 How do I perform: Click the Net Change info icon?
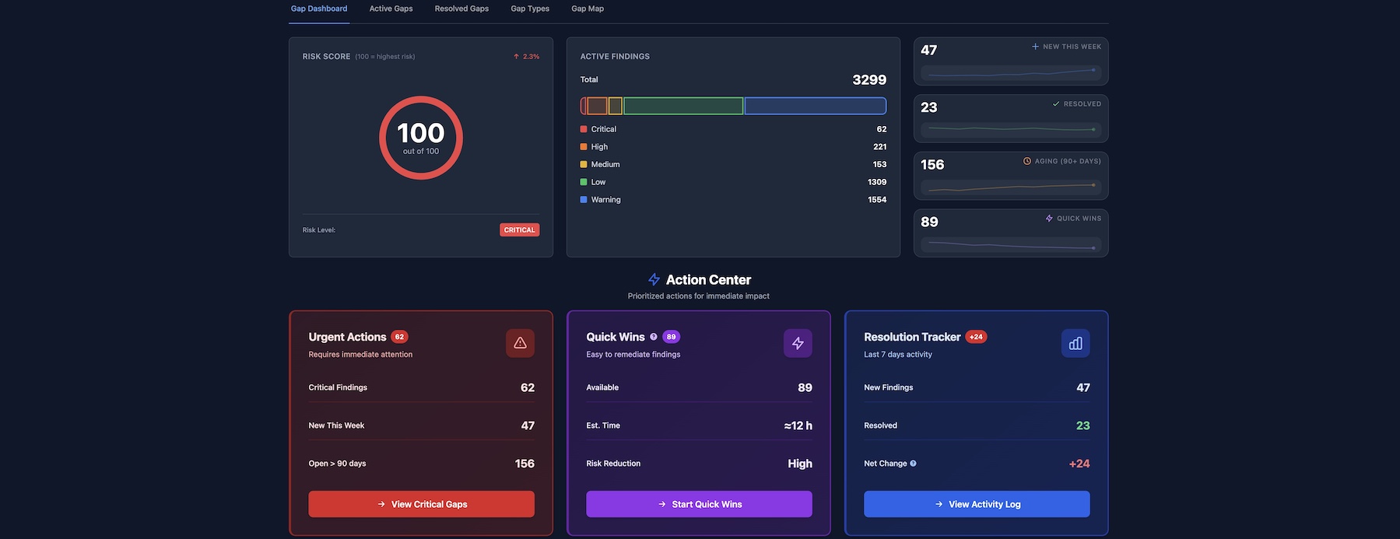pos(913,464)
